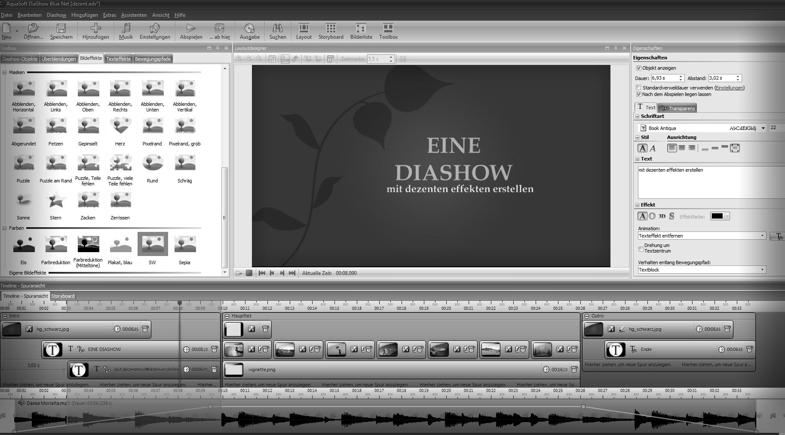Open the Transparenz tab in properties
785x435 pixels.
677,108
